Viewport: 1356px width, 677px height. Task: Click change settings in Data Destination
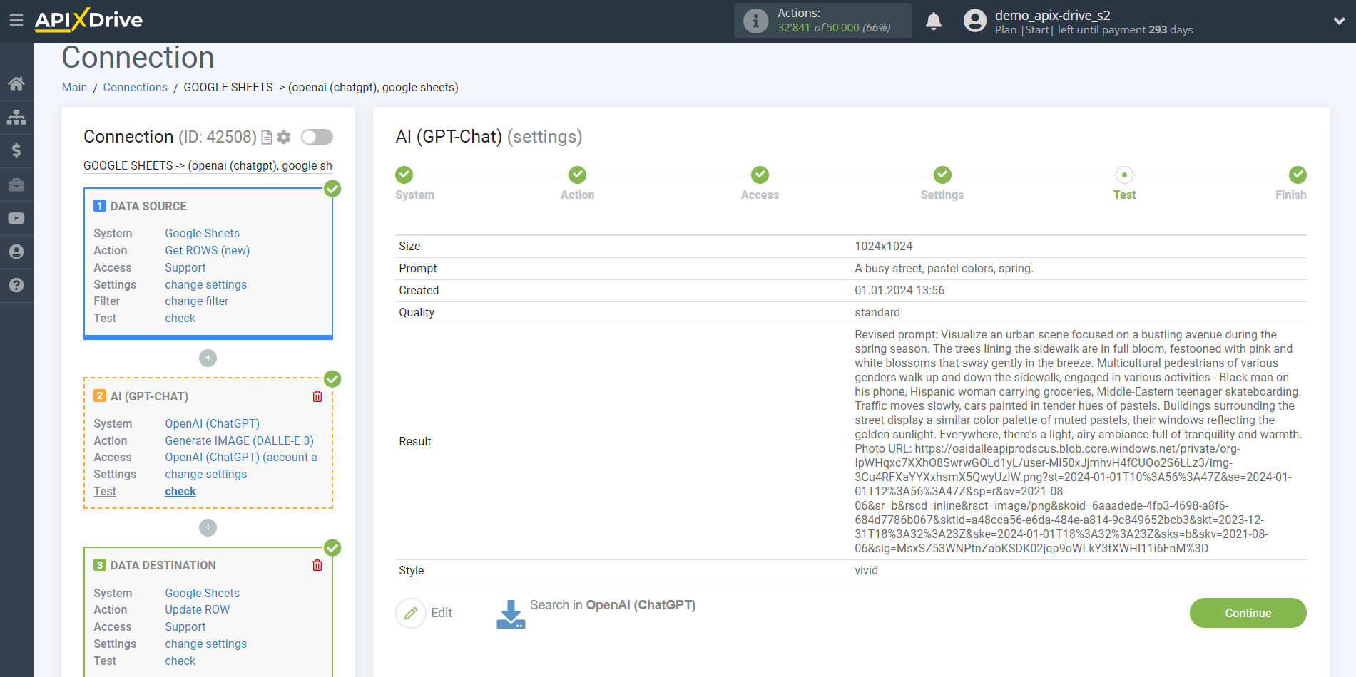tap(205, 644)
